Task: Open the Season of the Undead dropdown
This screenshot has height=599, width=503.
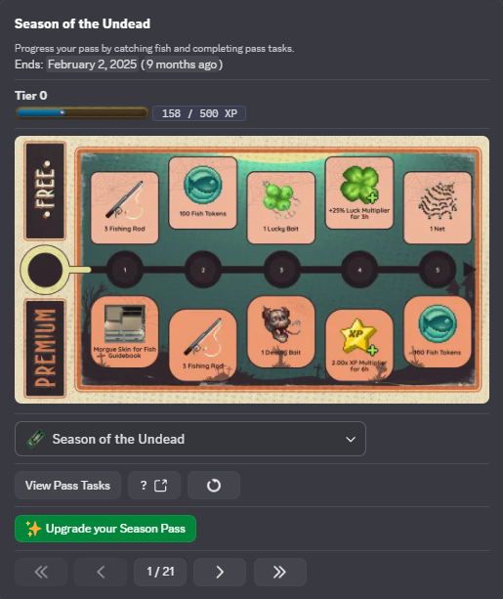Action: (x=190, y=439)
